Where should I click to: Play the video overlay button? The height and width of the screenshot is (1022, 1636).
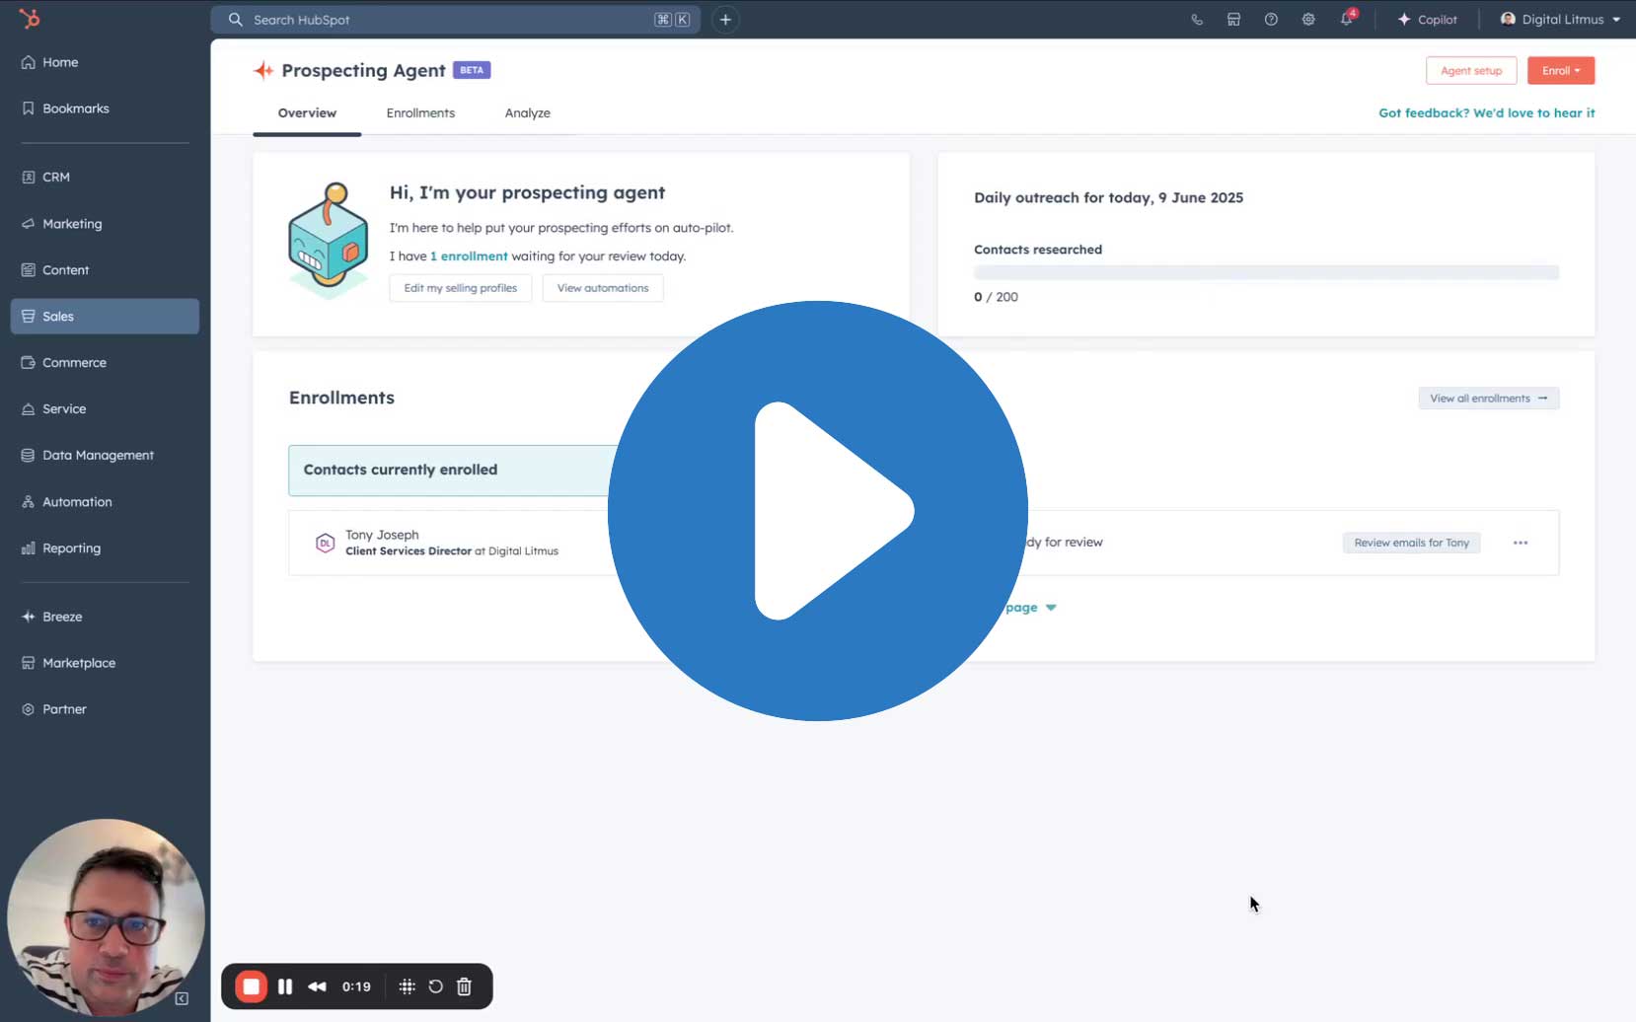point(818,511)
